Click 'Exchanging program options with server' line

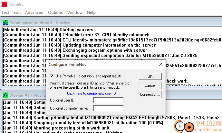(75, 50)
